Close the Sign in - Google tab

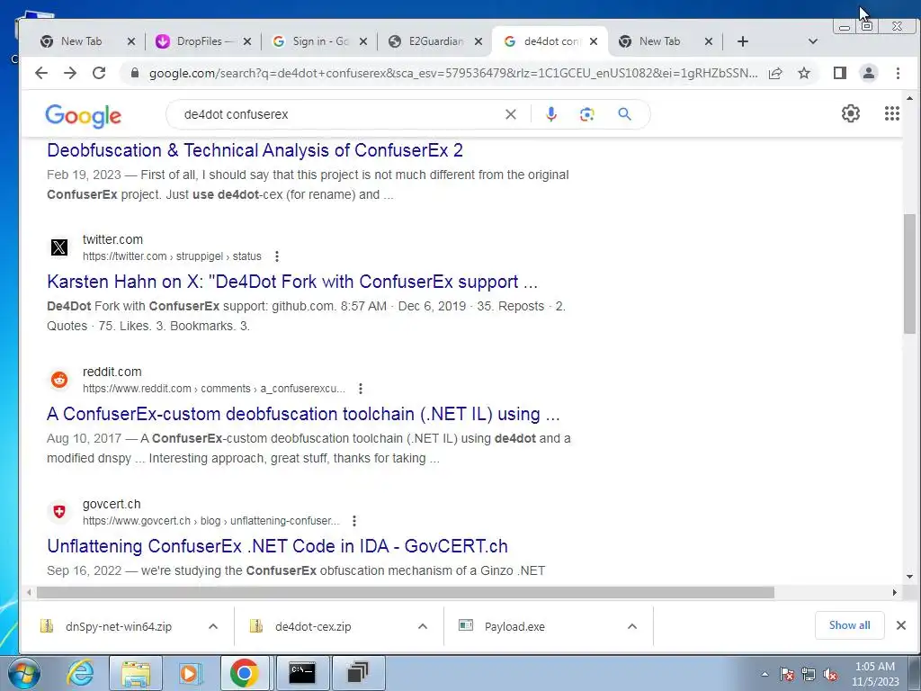click(363, 41)
